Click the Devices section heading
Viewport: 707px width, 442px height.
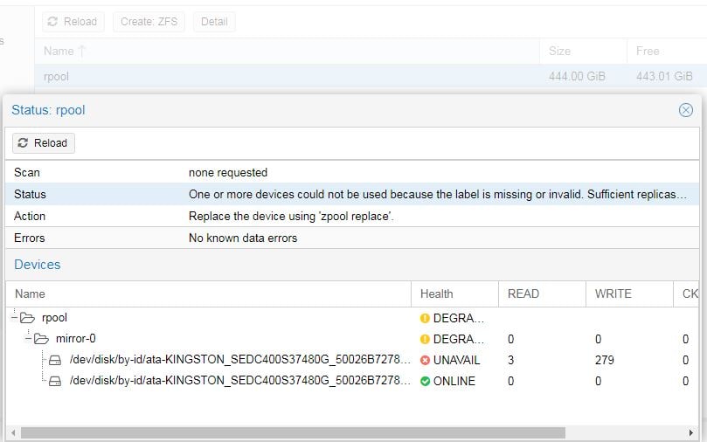click(x=38, y=265)
